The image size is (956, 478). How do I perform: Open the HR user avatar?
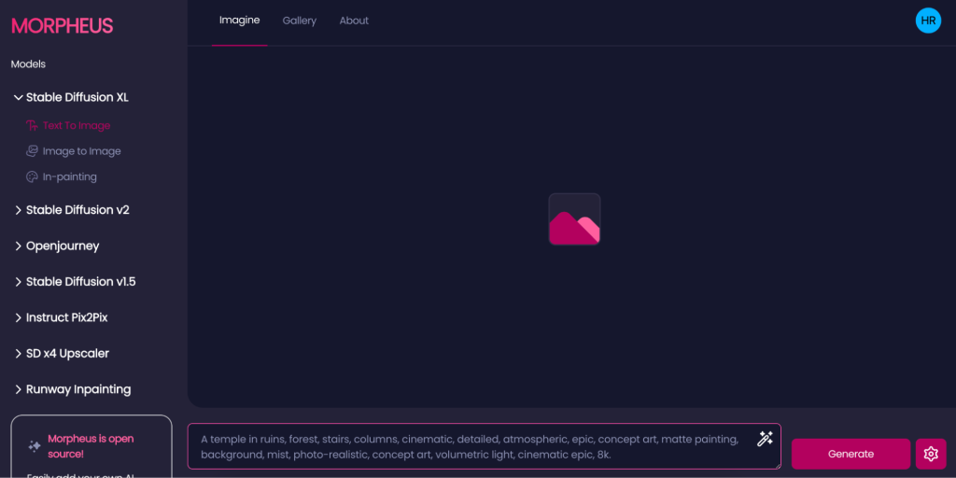(928, 21)
